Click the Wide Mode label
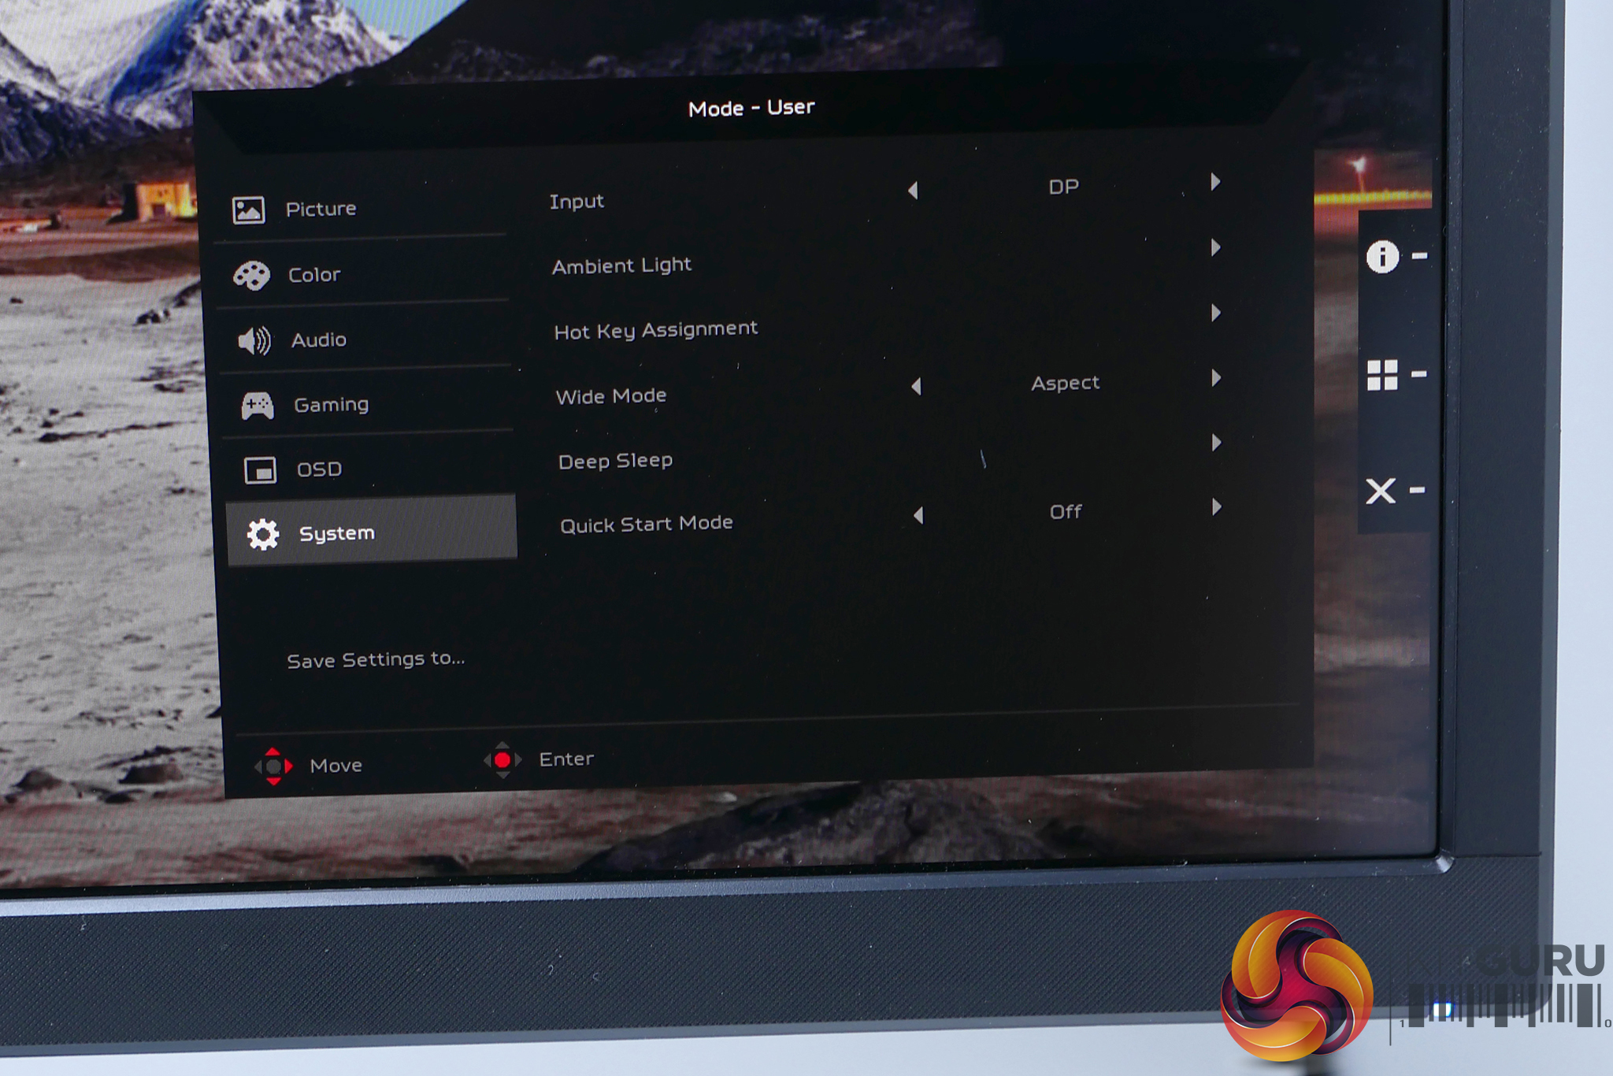Image resolution: width=1613 pixels, height=1076 pixels. pyautogui.click(x=611, y=395)
